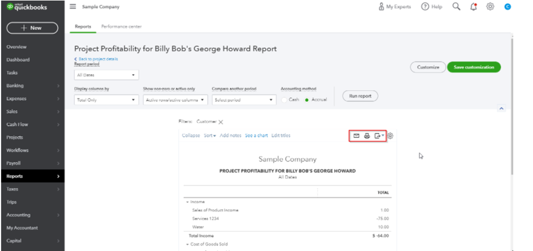Open Taxes in sidebar
Viewport: 533px width, 251px height.
point(32,189)
